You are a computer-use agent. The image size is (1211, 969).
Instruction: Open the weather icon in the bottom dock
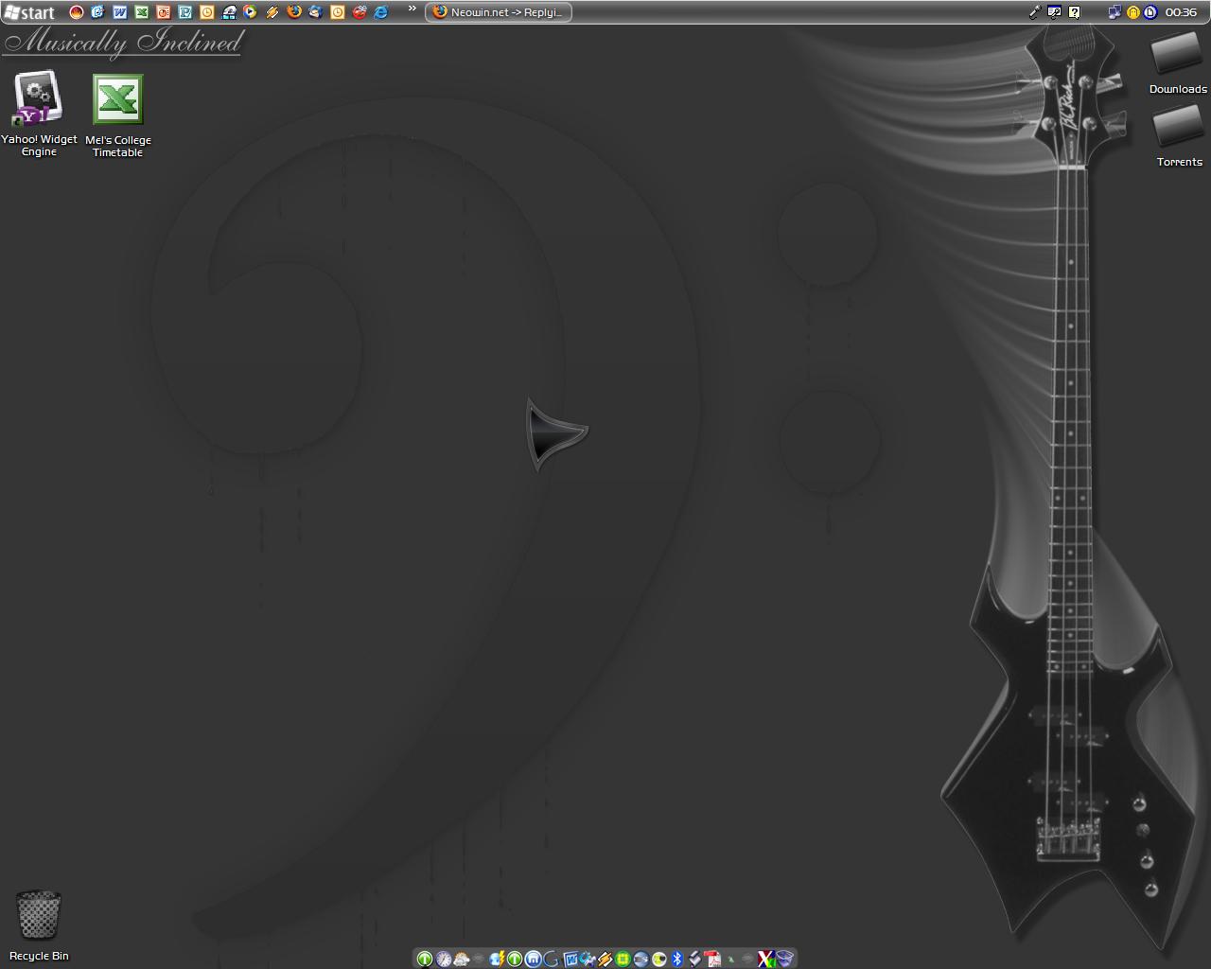[x=461, y=960]
